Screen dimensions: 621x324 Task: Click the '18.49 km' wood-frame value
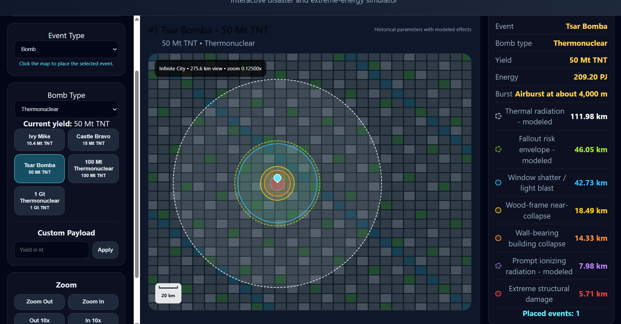(591, 211)
